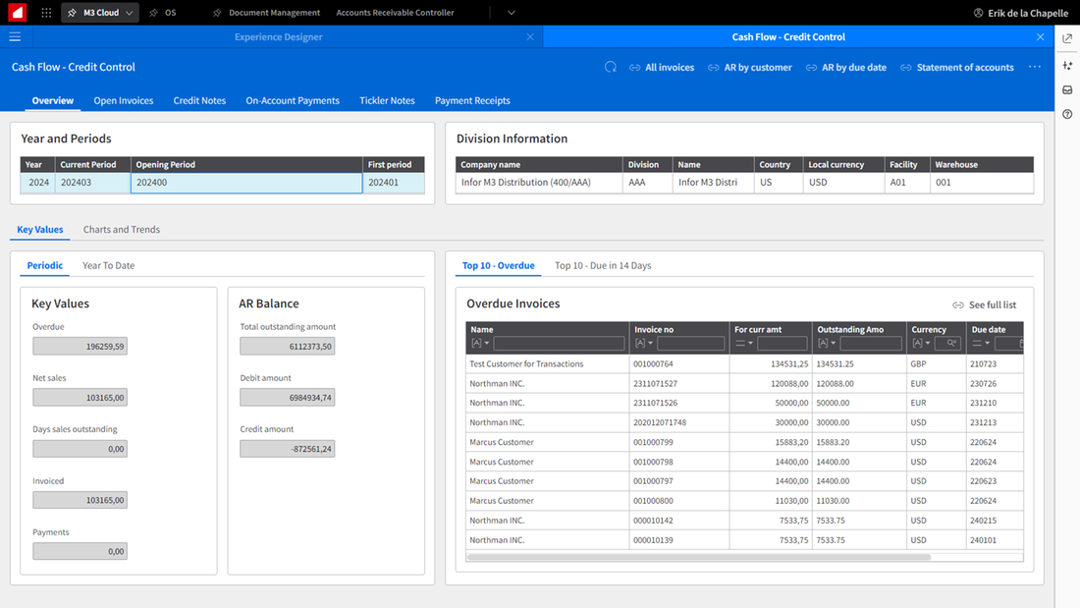This screenshot has height=608, width=1080.
Task: Open the inbox icon in right sidebar
Action: click(1067, 89)
